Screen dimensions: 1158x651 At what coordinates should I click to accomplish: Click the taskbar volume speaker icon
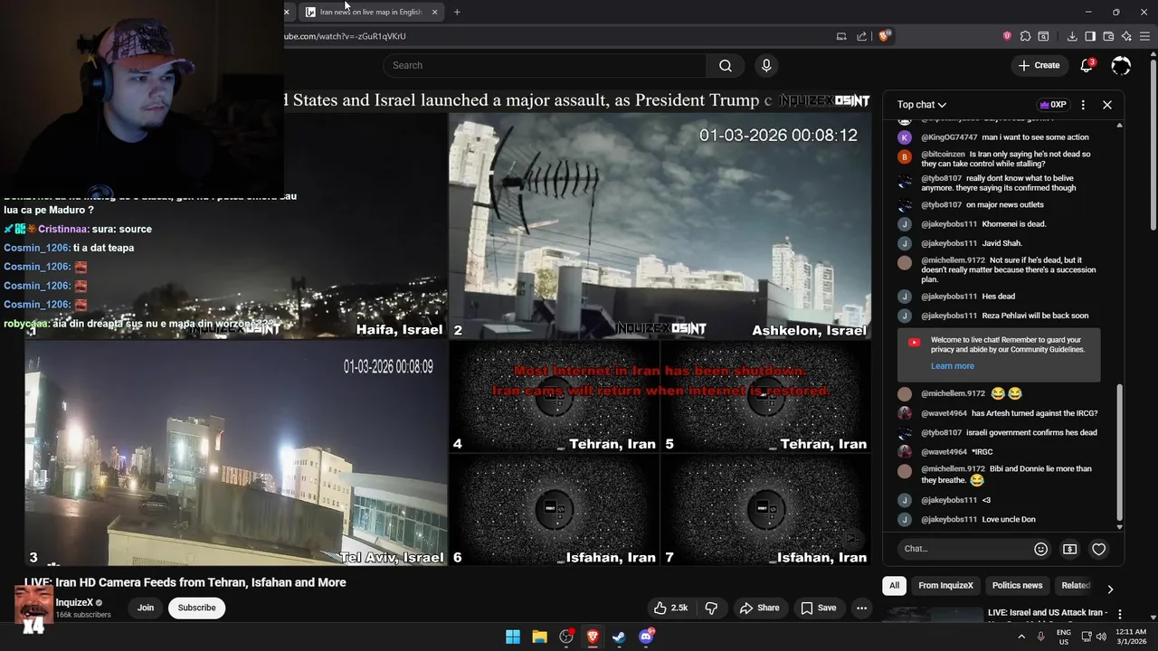(1101, 637)
